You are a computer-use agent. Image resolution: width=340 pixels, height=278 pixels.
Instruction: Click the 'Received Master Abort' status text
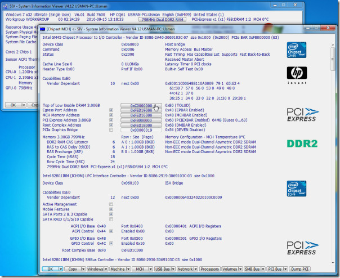point(185,59)
